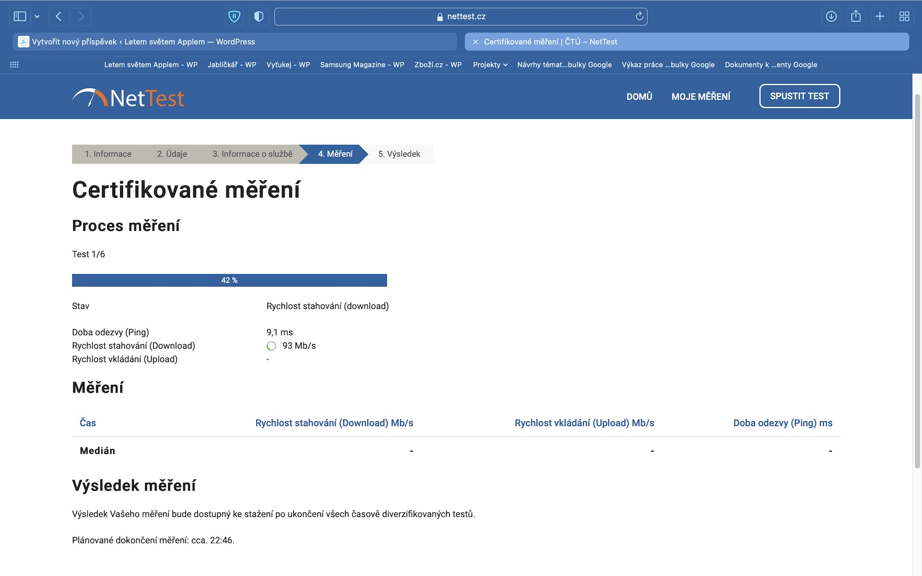Open the Bitwarden shield extension
Screen dimensions: 922x576
coord(234,17)
